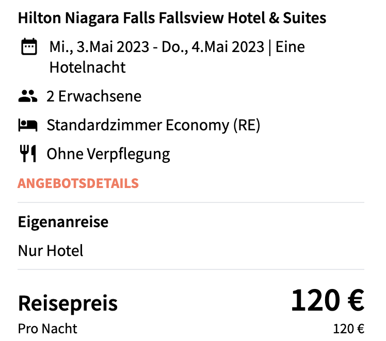Open the ANGEBOTSDETAILS link
This screenshot has height=341, width=386.
click(78, 183)
